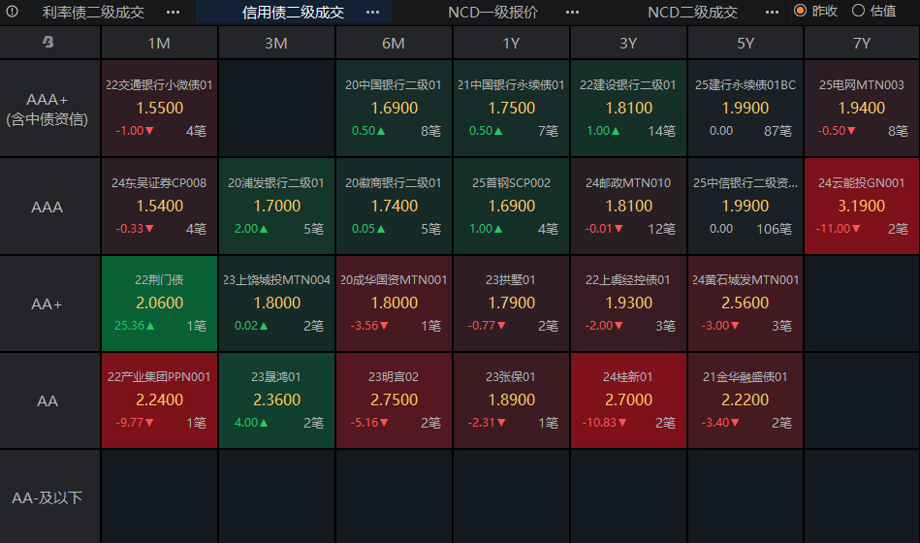Select the 23拱墅01 cell
Image resolution: width=920 pixels, height=543 pixels.
coord(511,303)
